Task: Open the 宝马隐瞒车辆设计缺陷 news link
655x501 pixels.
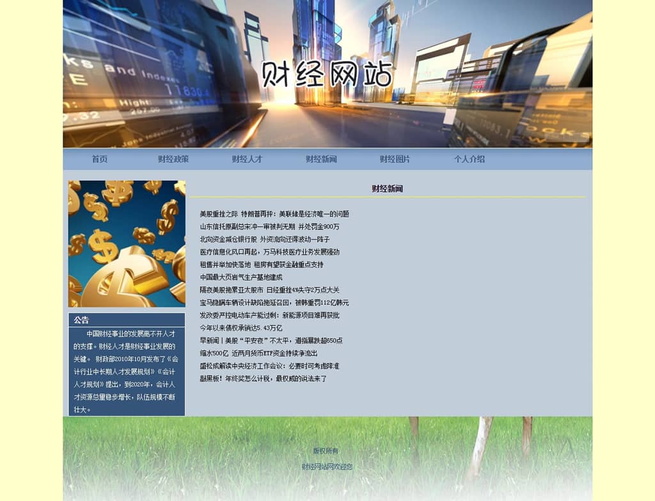Action: click(x=274, y=302)
